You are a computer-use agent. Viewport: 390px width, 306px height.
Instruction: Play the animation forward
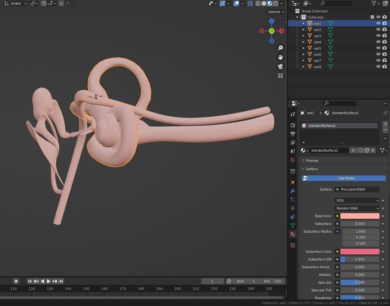pos(49,281)
